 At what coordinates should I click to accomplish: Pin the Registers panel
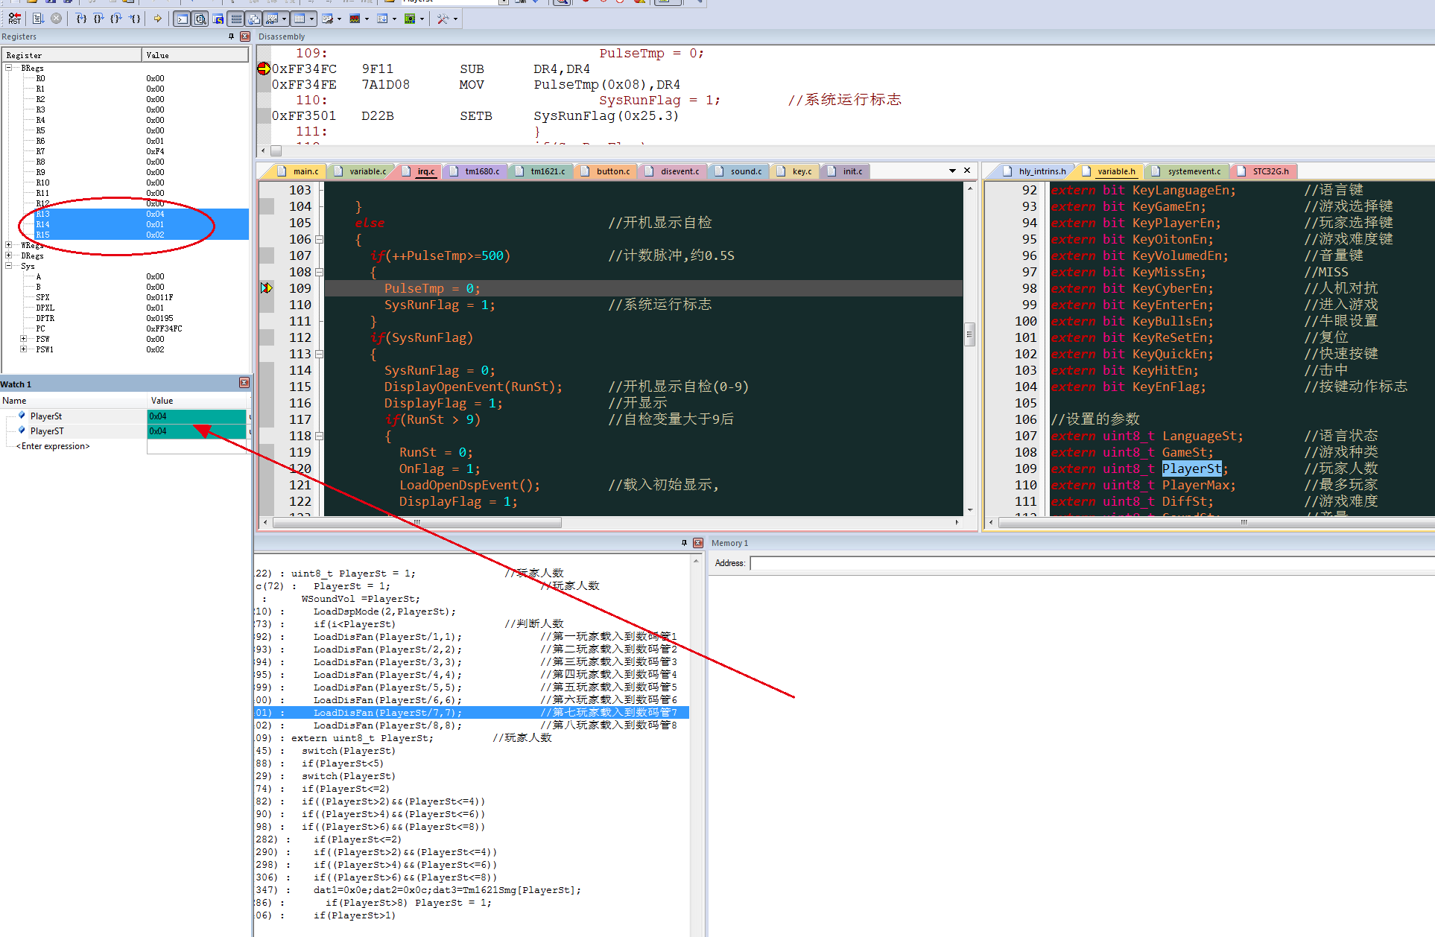(x=231, y=36)
